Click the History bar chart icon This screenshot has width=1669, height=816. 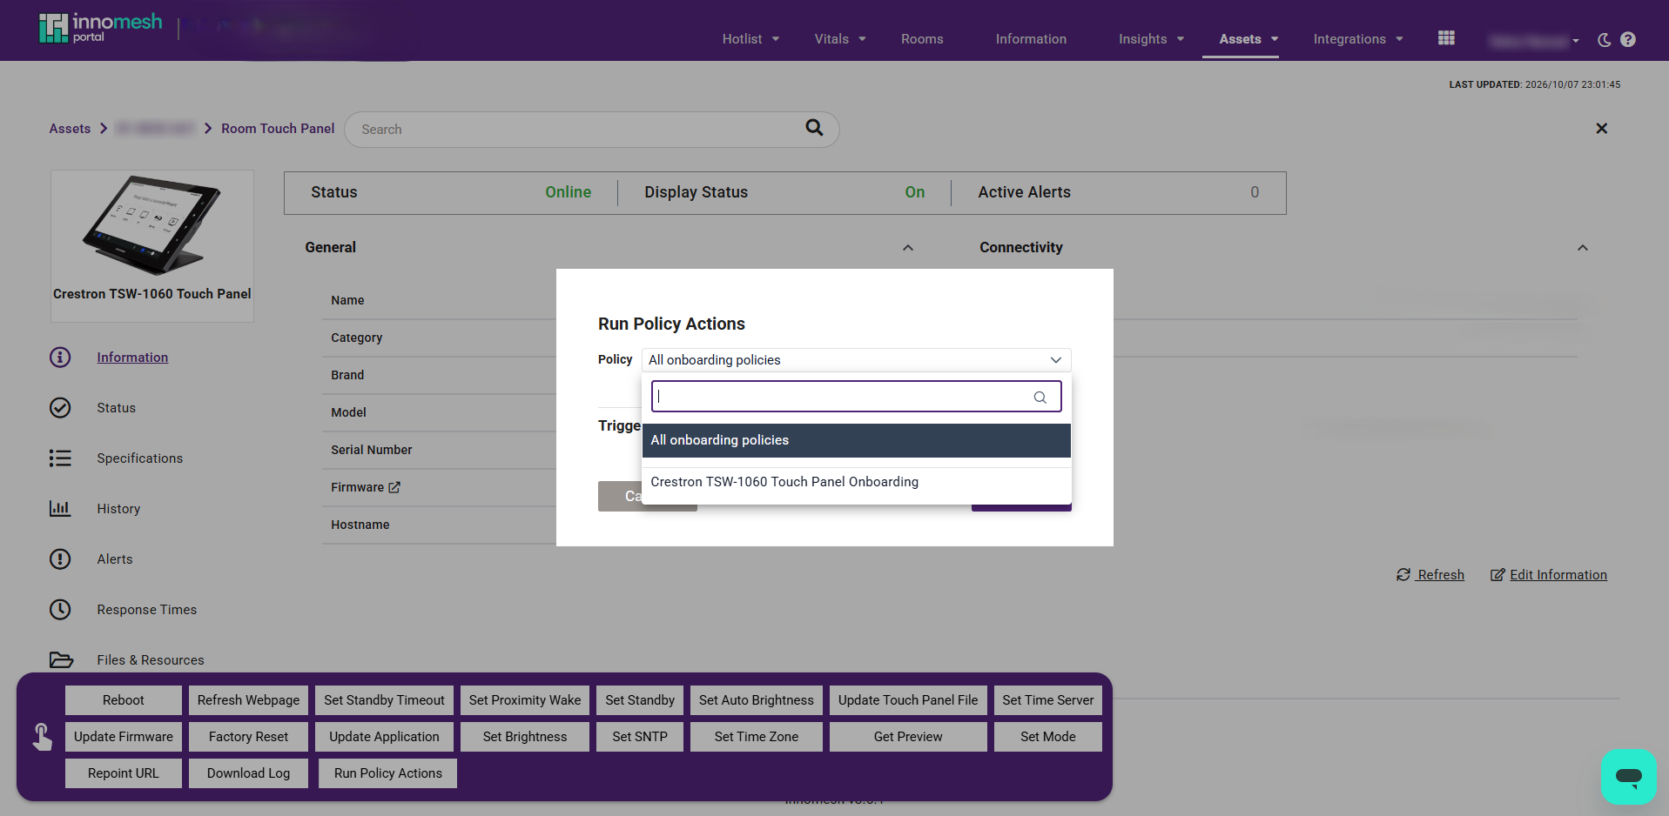click(60, 509)
